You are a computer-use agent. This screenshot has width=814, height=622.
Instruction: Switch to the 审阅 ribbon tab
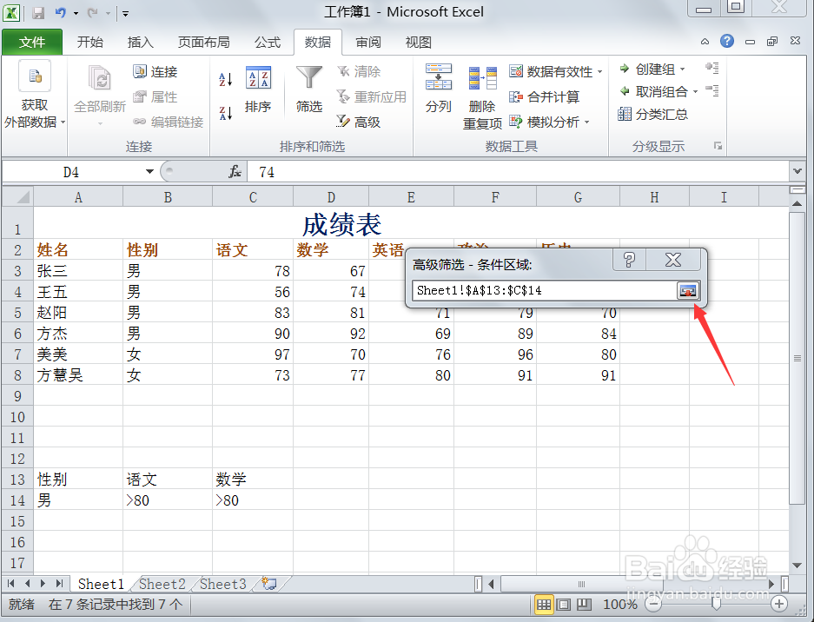click(x=368, y=42)
